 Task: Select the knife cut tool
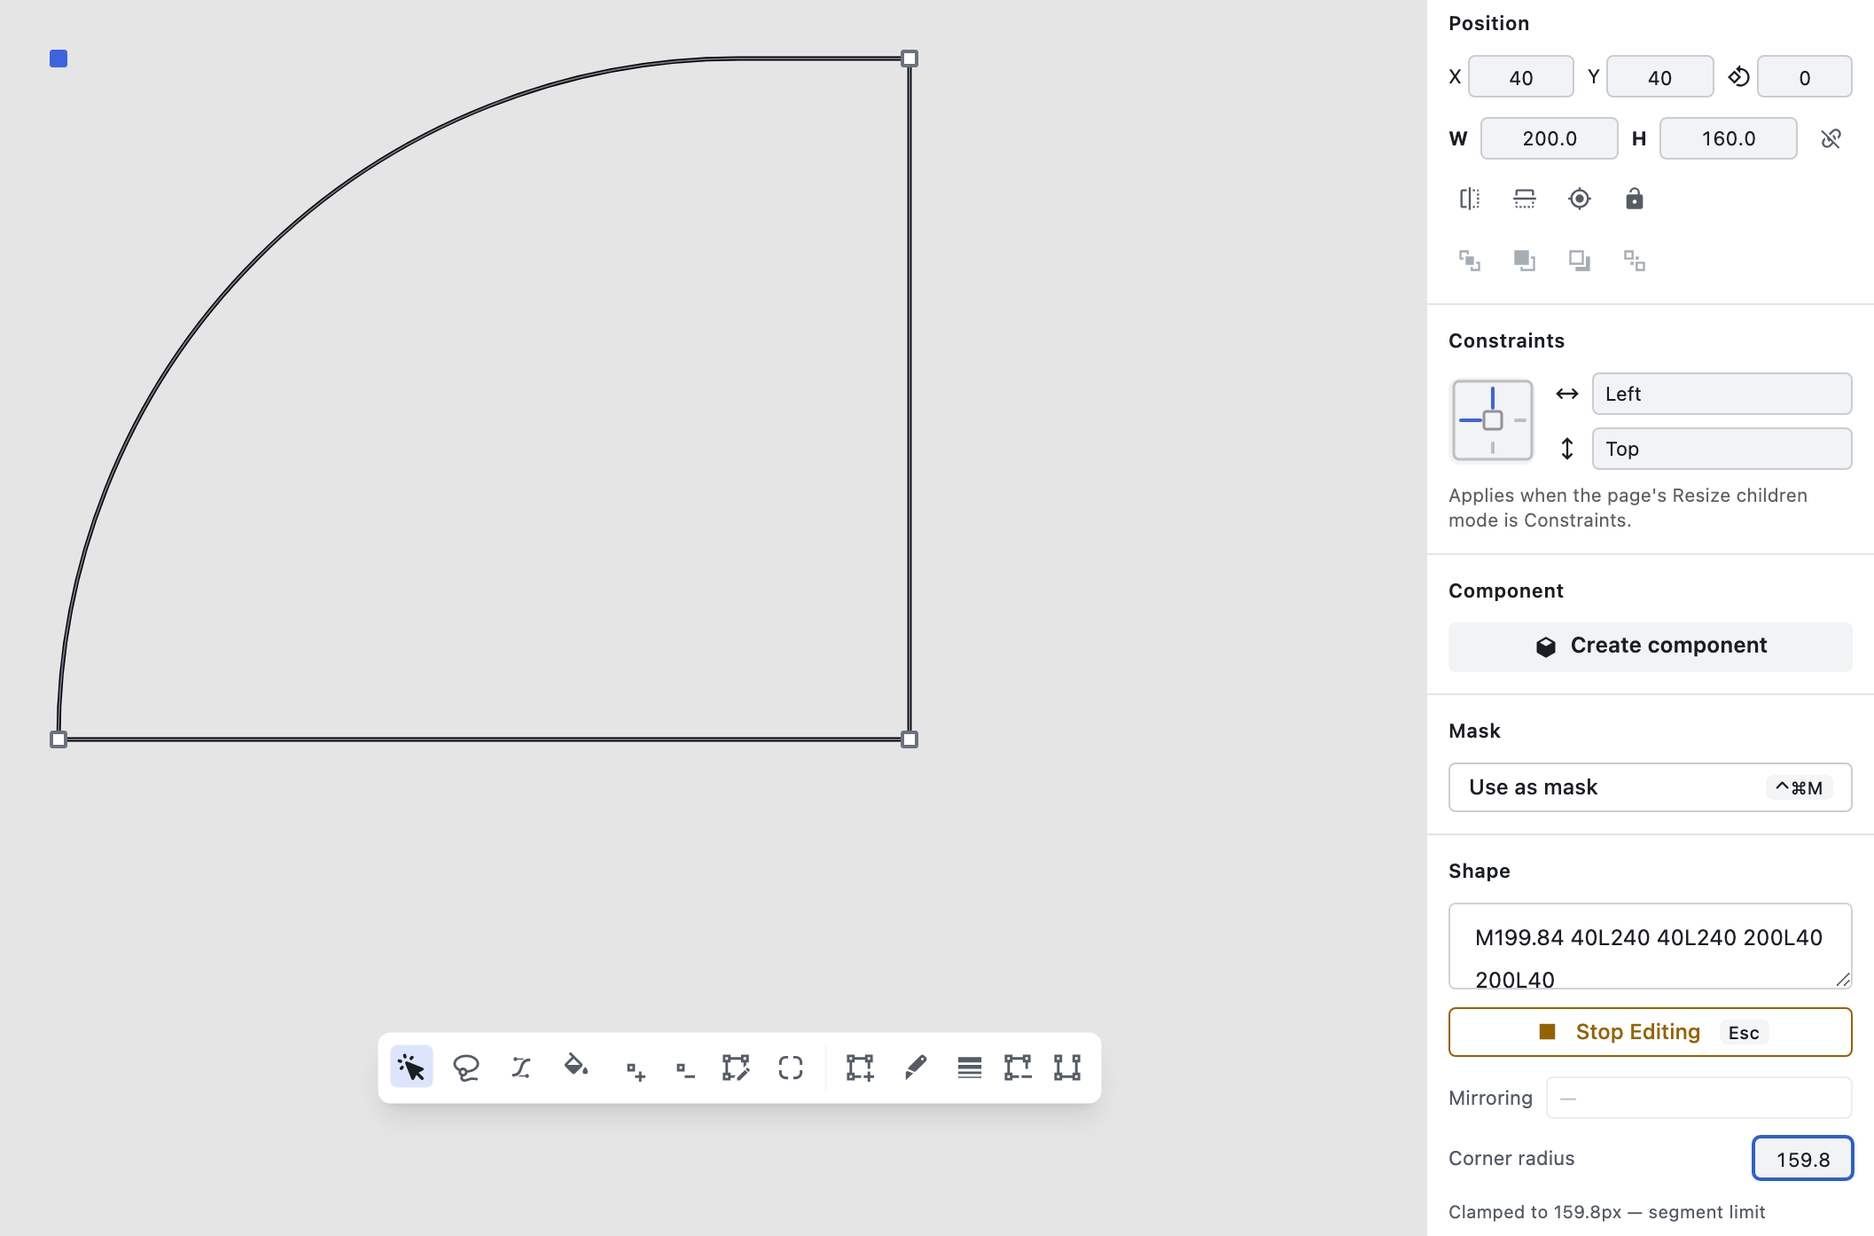(x=916, y=1068)
